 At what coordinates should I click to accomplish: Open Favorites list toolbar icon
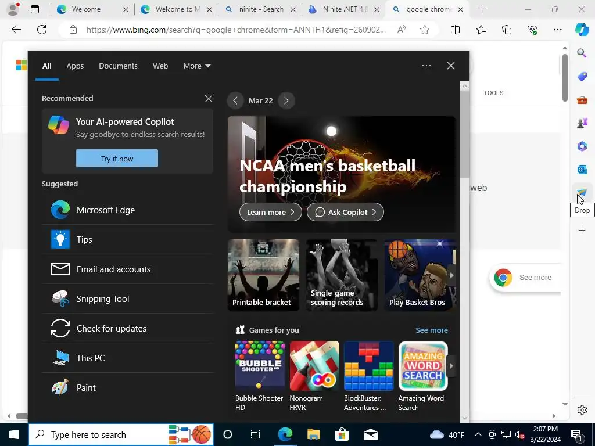tap(481, 30)
